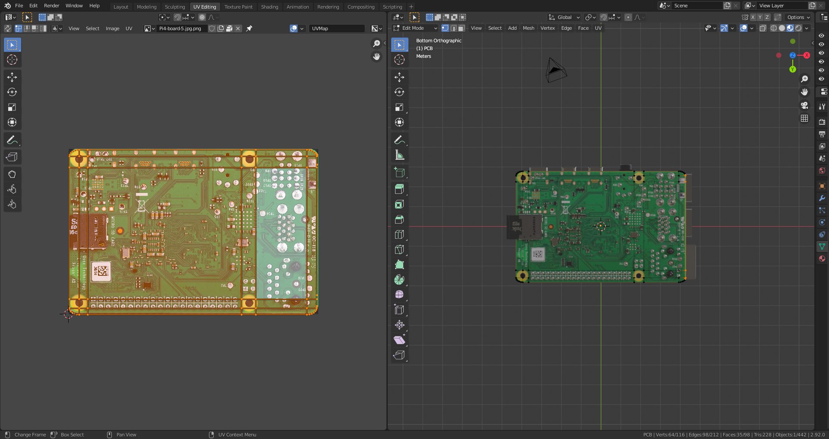
Task: Pin the image in UV editor
Action: click(249, 28)
